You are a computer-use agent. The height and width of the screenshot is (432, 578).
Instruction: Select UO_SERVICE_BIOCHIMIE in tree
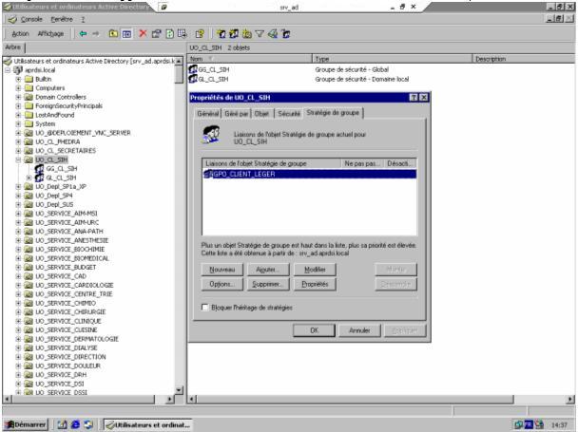point(69,250)
